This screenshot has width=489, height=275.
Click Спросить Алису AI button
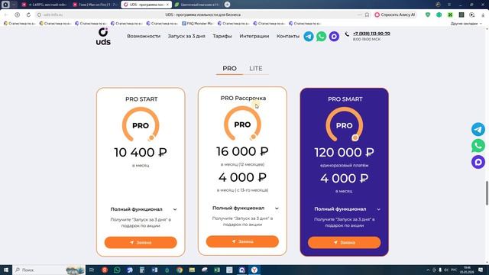tap(395, 15)
